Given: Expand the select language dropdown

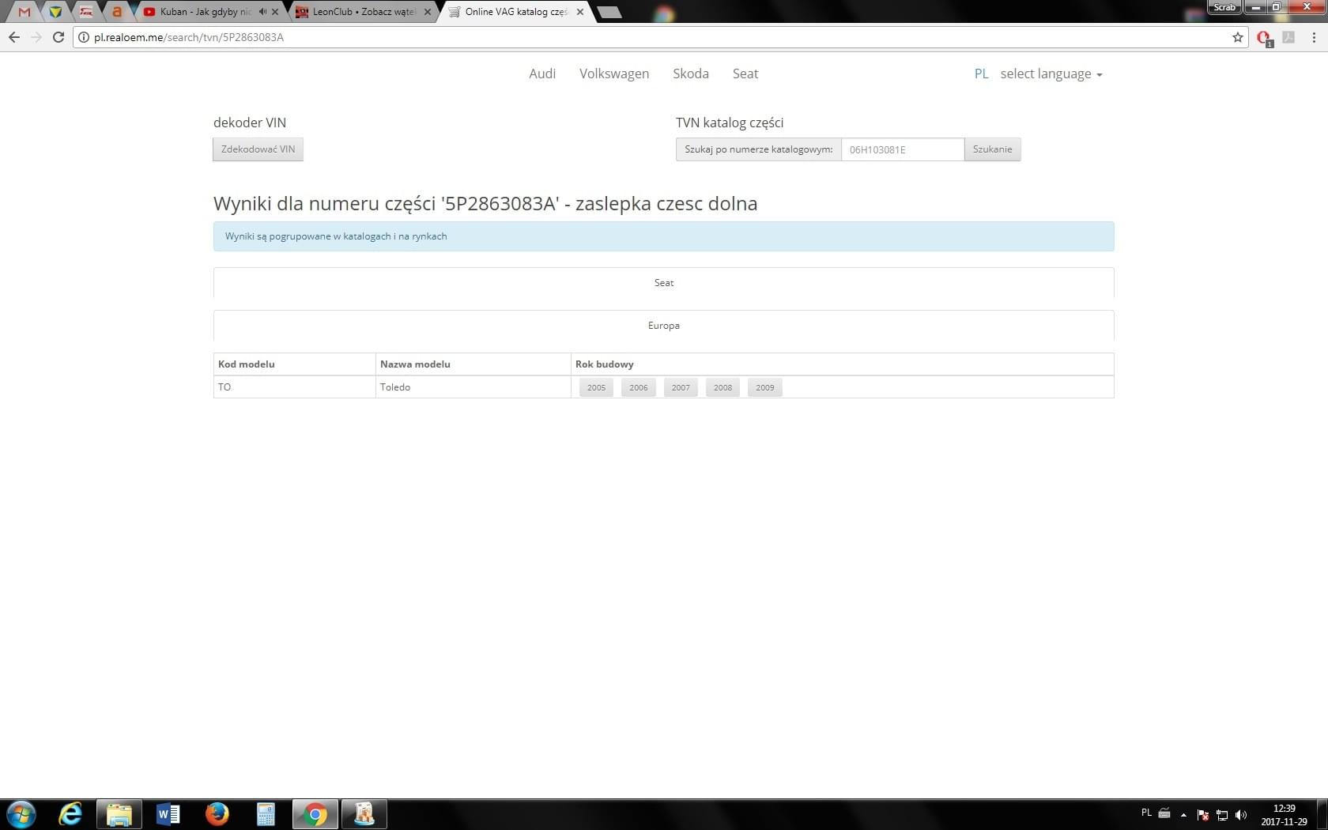Looking at the screenshot, I should tap(1051, 74).
